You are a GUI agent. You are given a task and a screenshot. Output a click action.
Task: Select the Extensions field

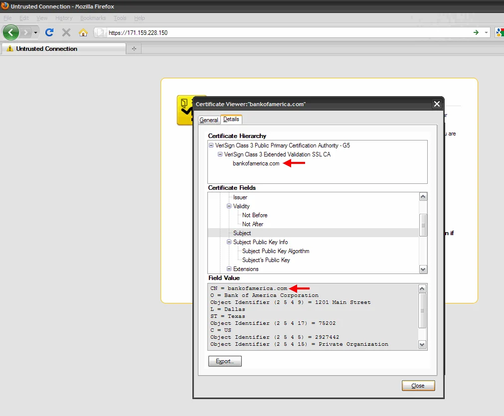click(246, 269)
